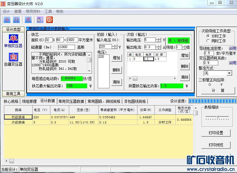The image size is (237, 173).
Task: Open the 设计 menu
Action: coord(6,11)
